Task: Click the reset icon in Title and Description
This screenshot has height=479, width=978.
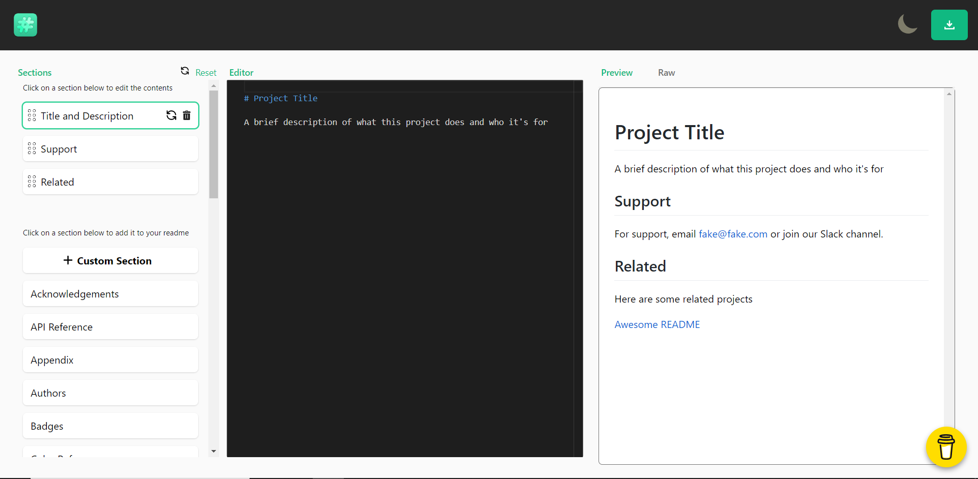Action: click(x=171, y=115)
